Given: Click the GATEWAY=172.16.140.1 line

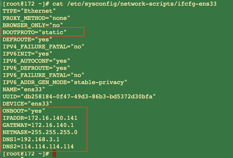Looking at the screenshot, I should click(38, 125).
